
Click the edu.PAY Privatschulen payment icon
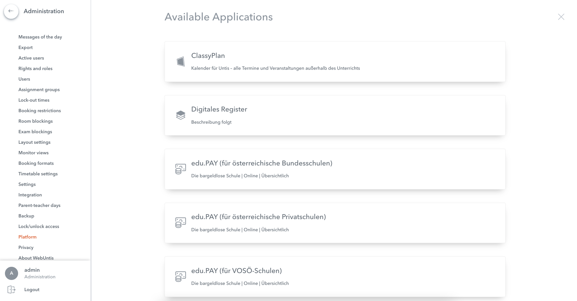(x=181, y=223)
